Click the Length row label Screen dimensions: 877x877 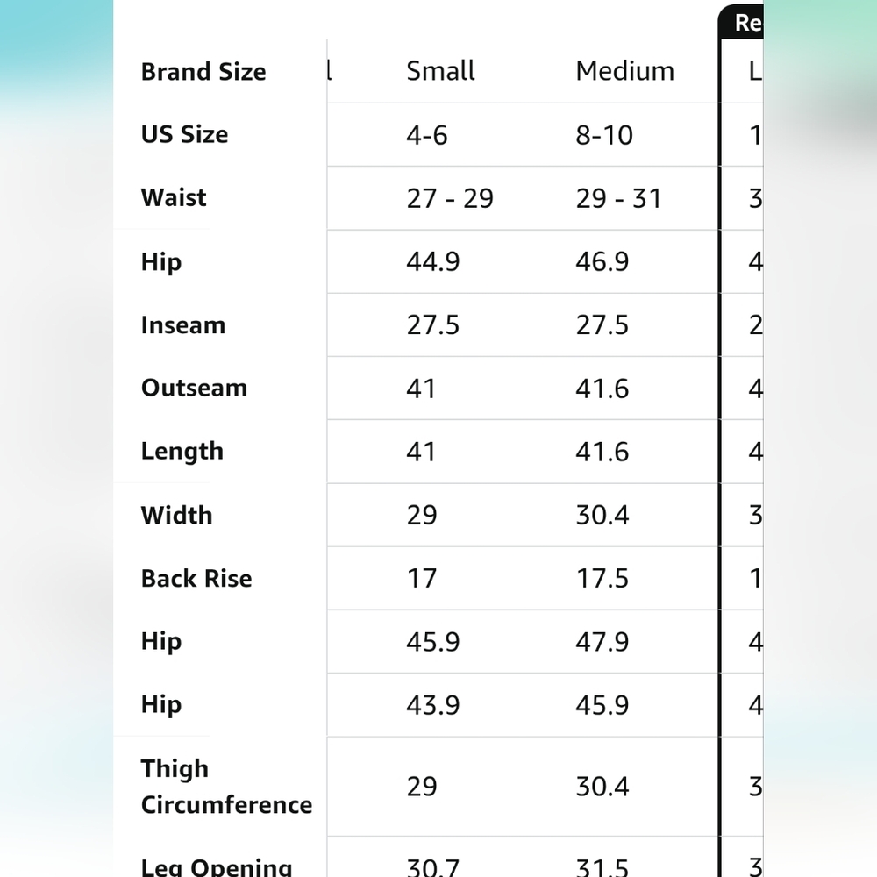(x=182, y=452)
